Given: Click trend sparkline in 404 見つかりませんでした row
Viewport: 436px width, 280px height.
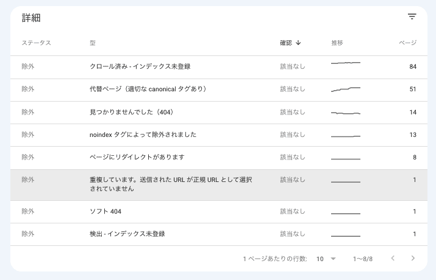Looking at the screenshot, I should point(346,113).
